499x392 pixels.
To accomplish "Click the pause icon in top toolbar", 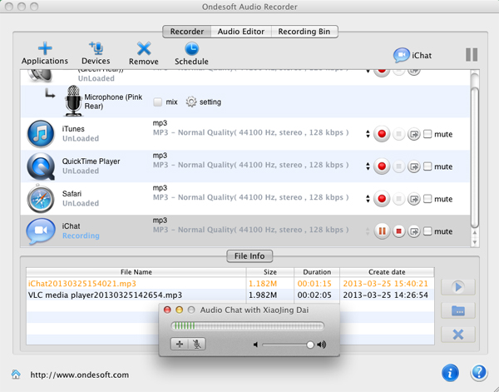I will pos(472,55).
